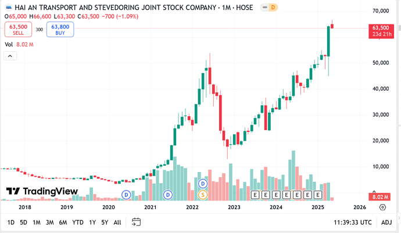
Task: Click the orange split S marker
Action: [203, 195]
